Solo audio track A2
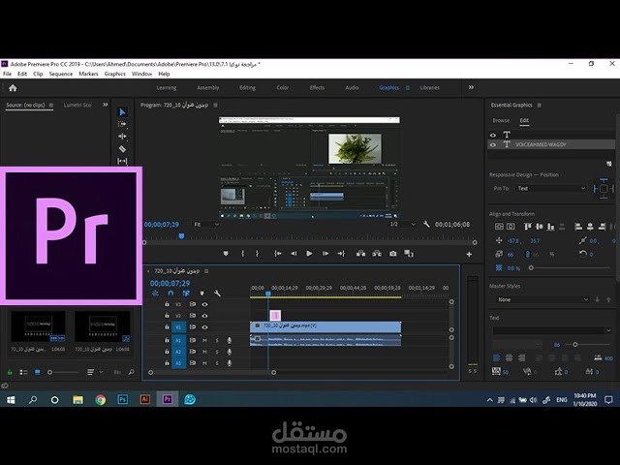620x465 pixels. tap(217, 352)
